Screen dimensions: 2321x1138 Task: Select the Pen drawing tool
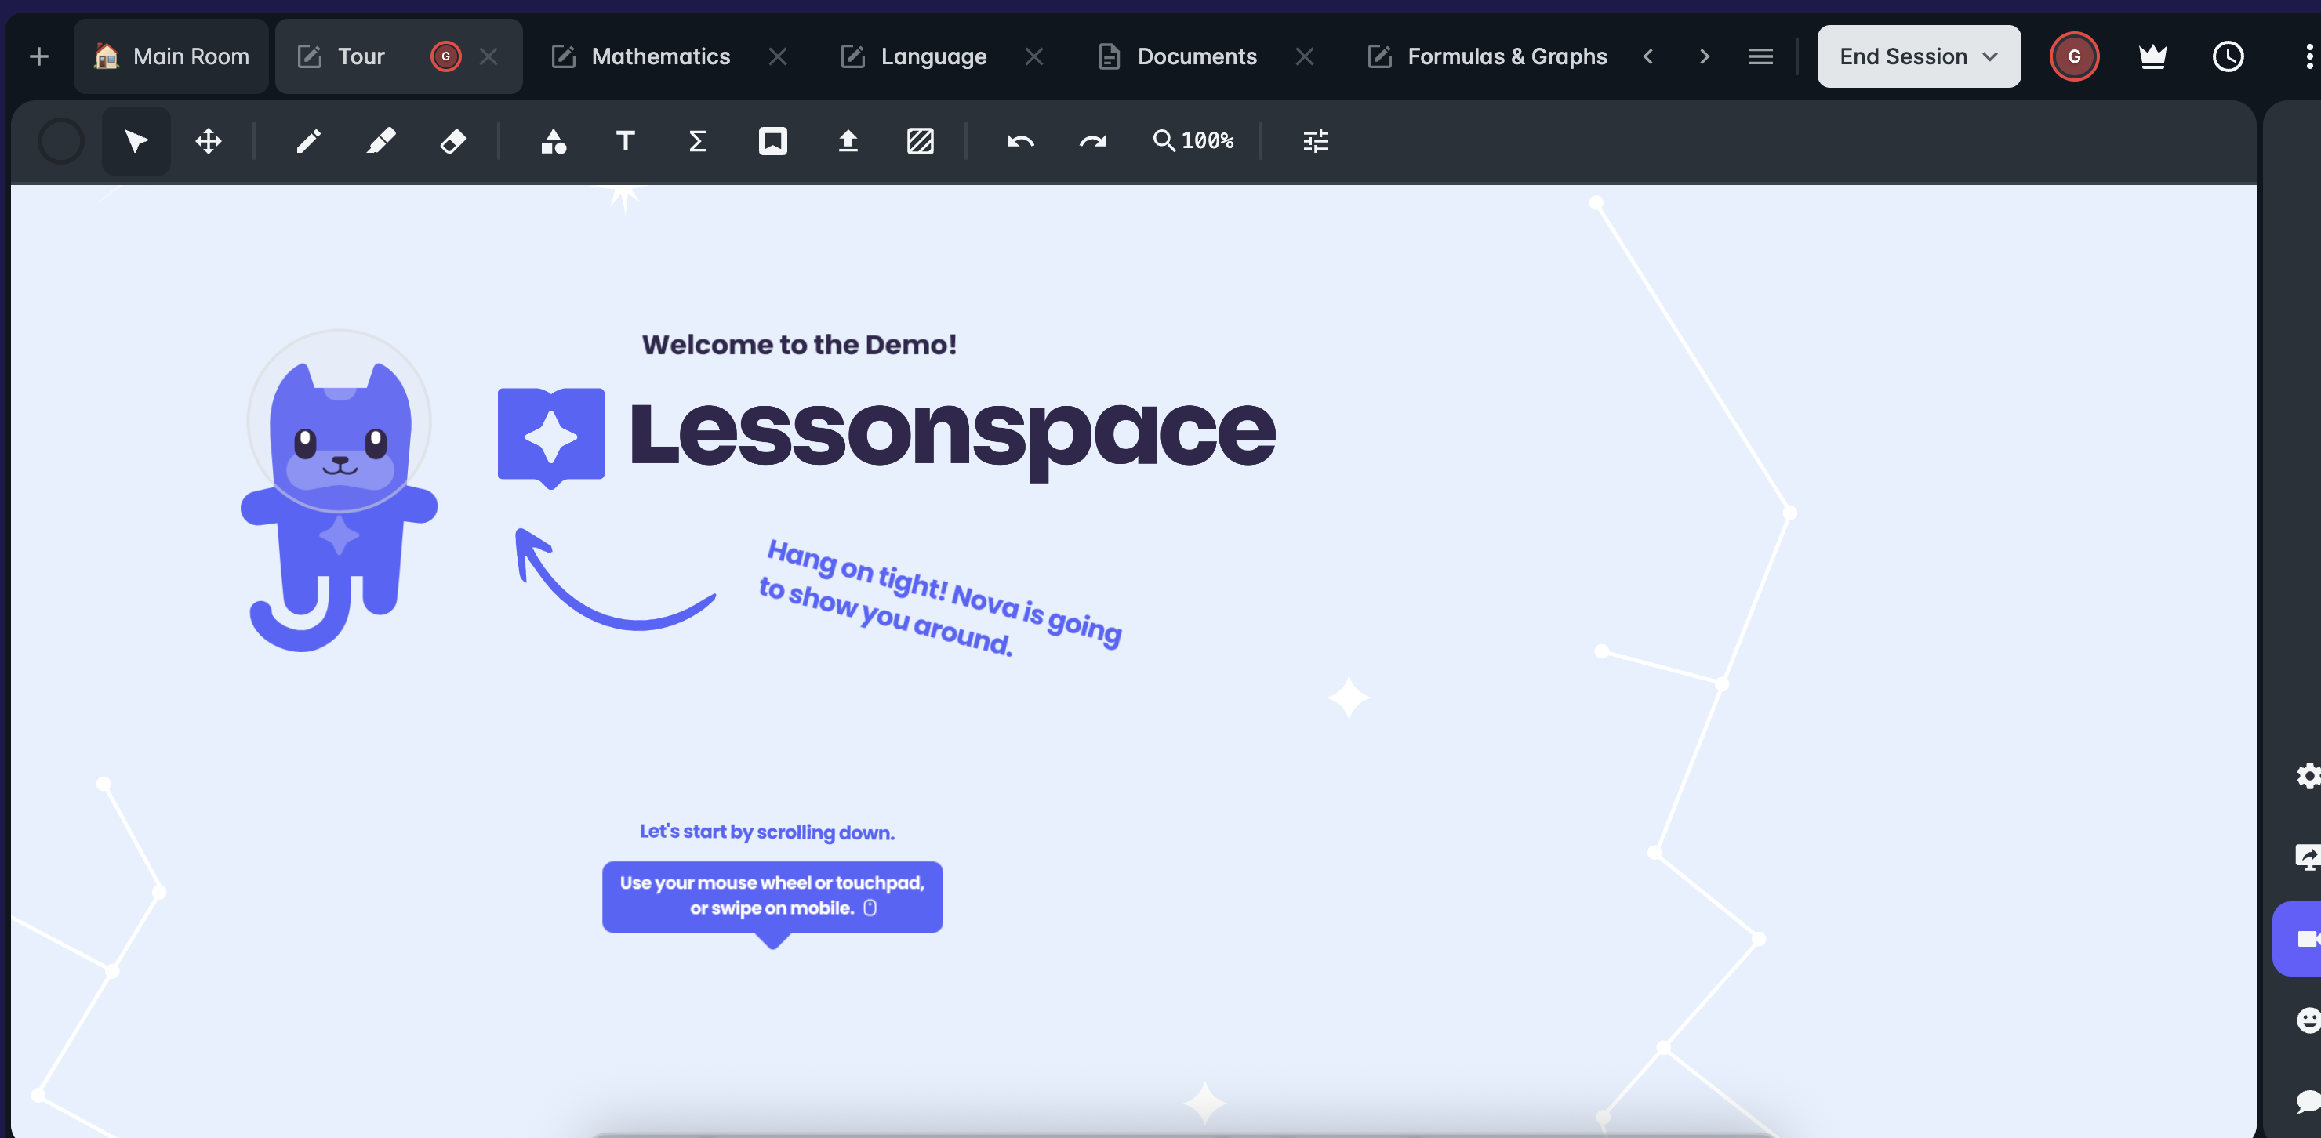[309, 141]
